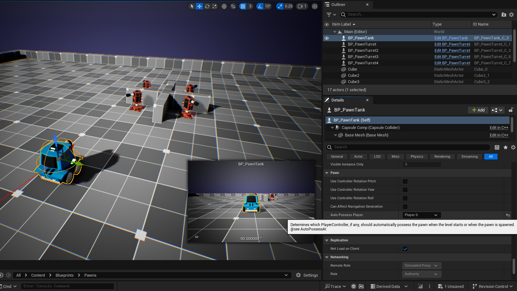Collapse the Main (Editor) world tree
517x291 pixels.
335,32
